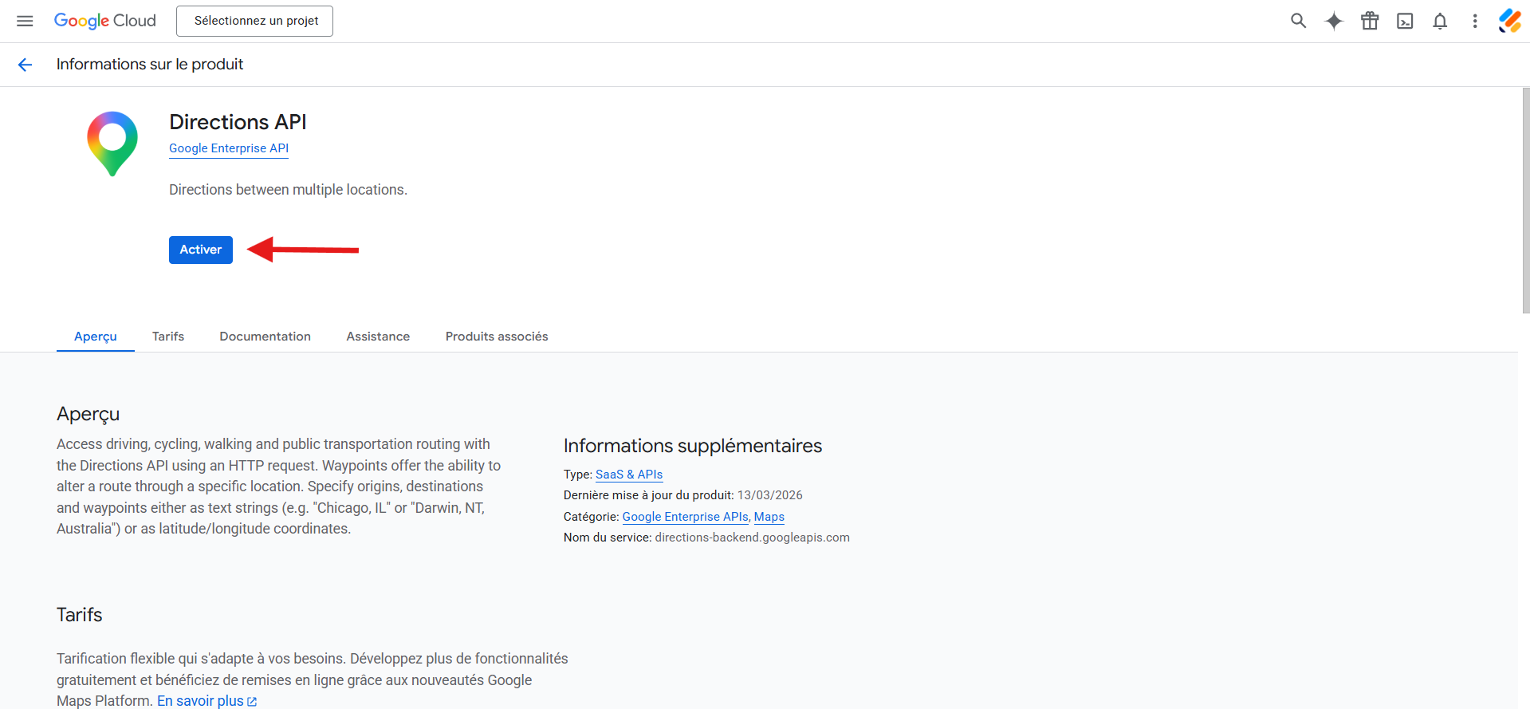Go back with the arrow icon

click(25, 65)
